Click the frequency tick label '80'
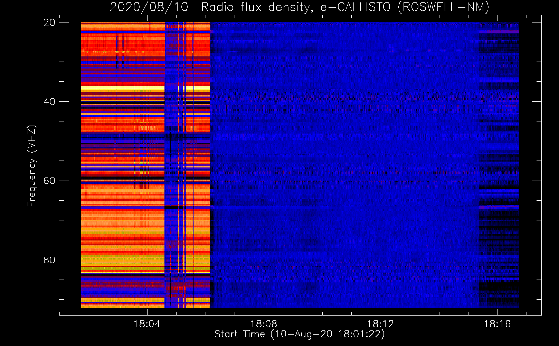This screenshot has width=559, height=346. 49,260
